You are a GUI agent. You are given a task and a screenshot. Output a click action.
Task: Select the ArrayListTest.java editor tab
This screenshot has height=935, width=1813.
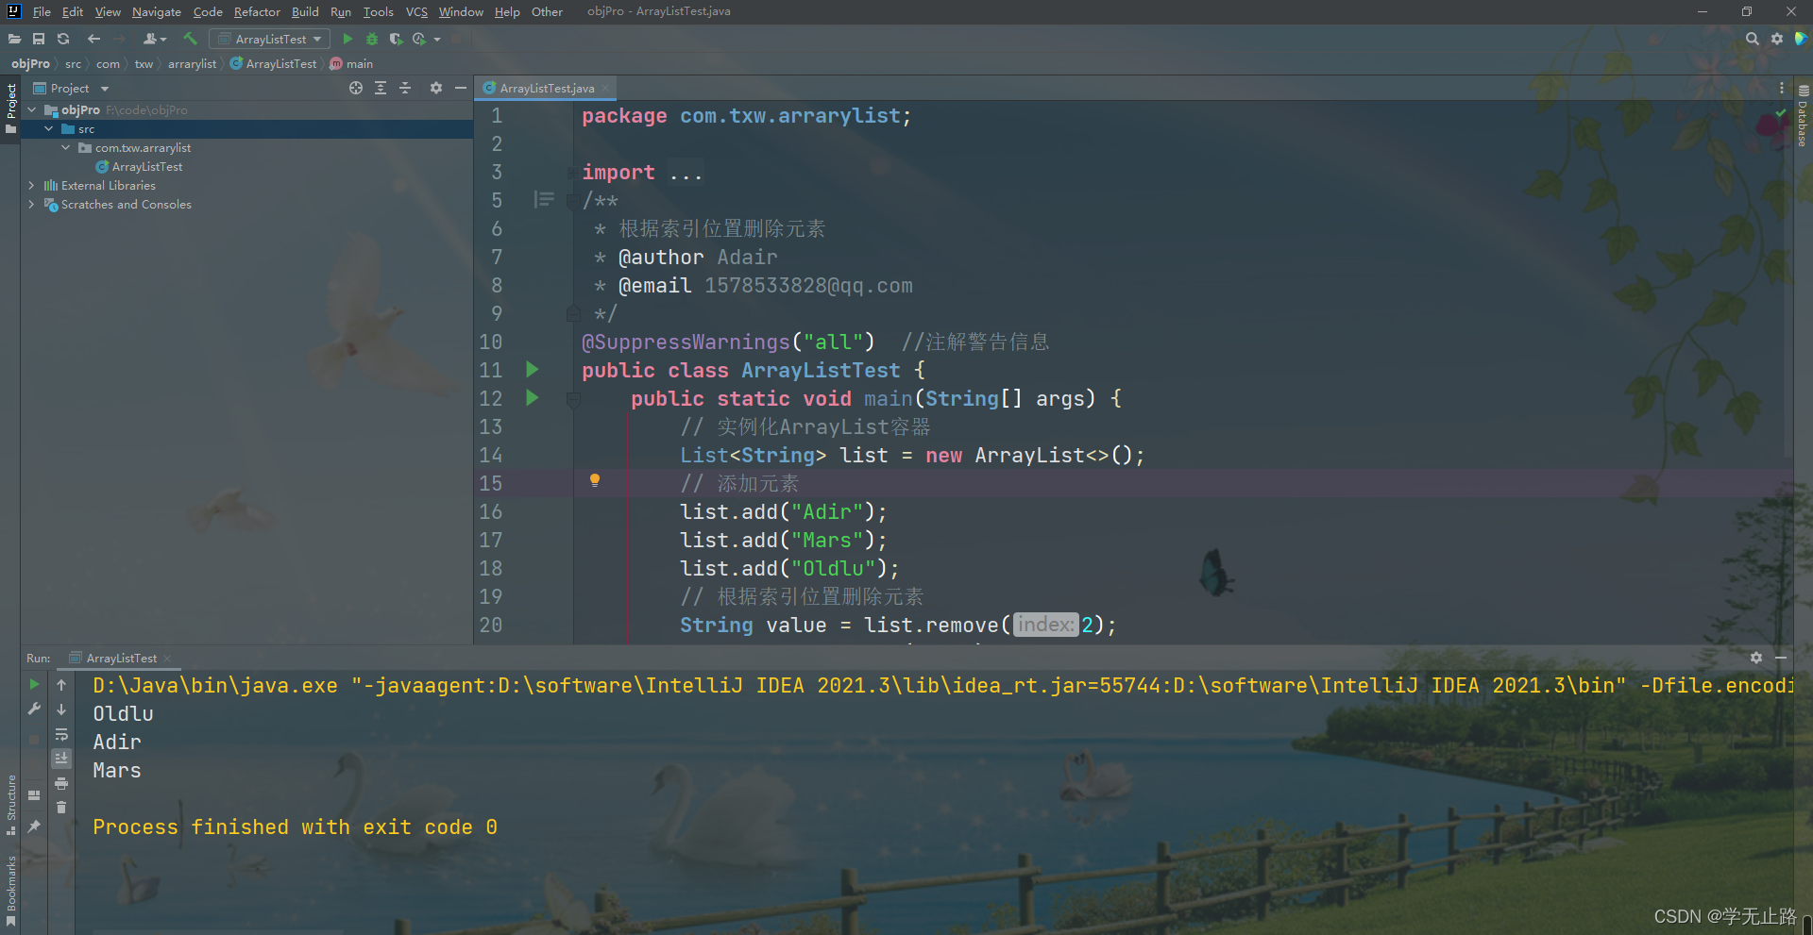[547, 88]
